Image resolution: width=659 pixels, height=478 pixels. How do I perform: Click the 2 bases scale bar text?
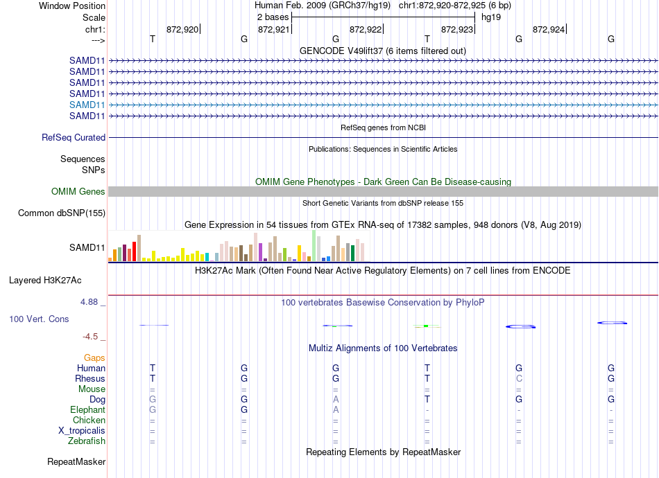pyautogui.click(x=273, y=17)
